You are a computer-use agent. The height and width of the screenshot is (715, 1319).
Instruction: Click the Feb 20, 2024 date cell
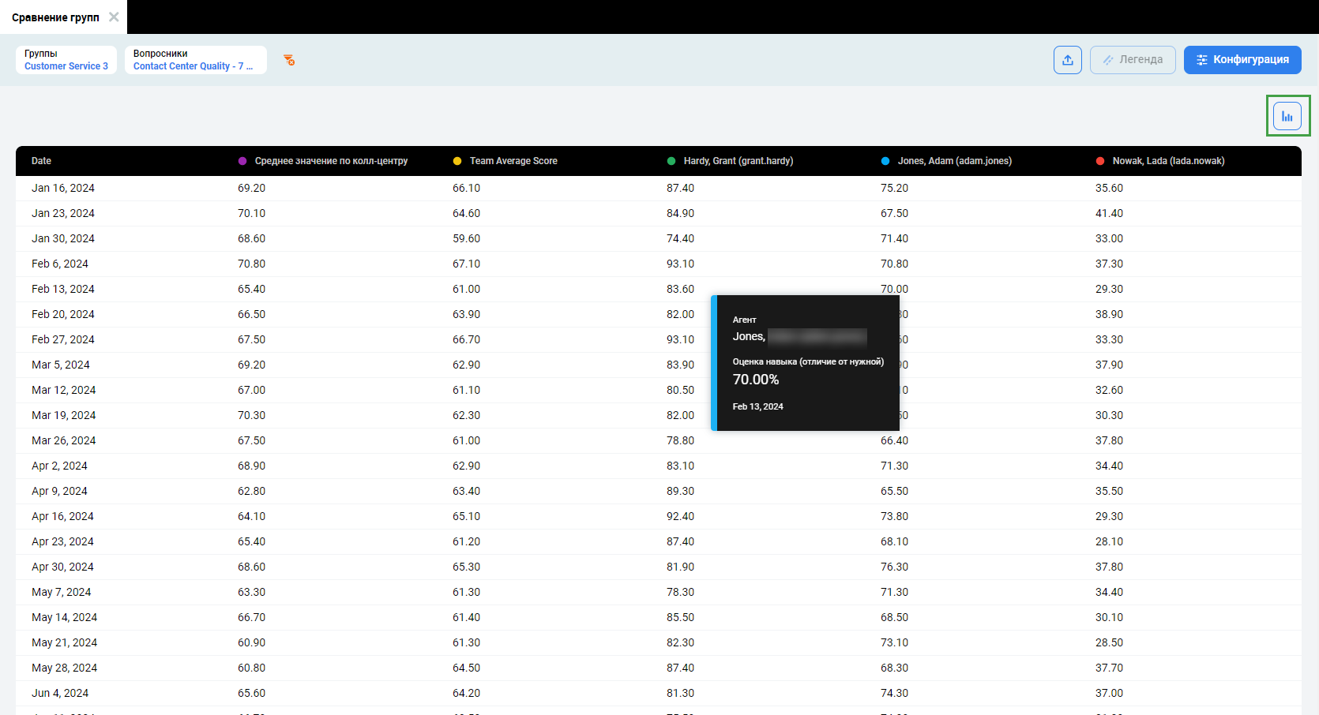[63, 314]
